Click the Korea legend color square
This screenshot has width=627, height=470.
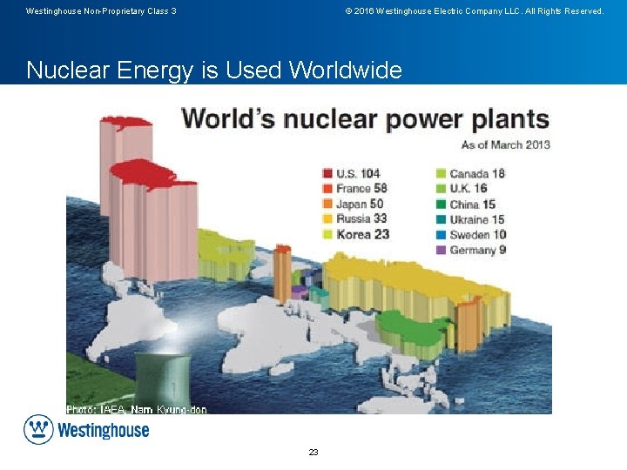pos(327,234)
